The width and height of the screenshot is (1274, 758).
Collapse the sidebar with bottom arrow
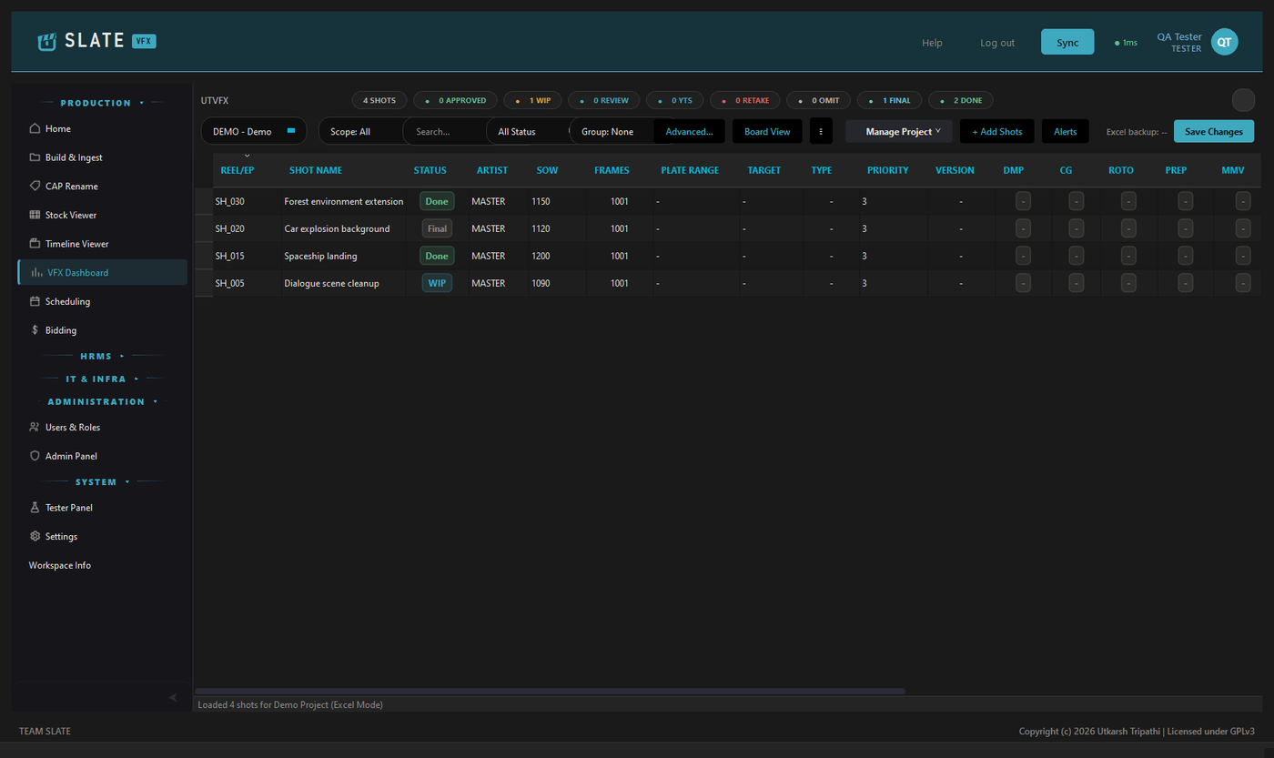pos(173,697)
